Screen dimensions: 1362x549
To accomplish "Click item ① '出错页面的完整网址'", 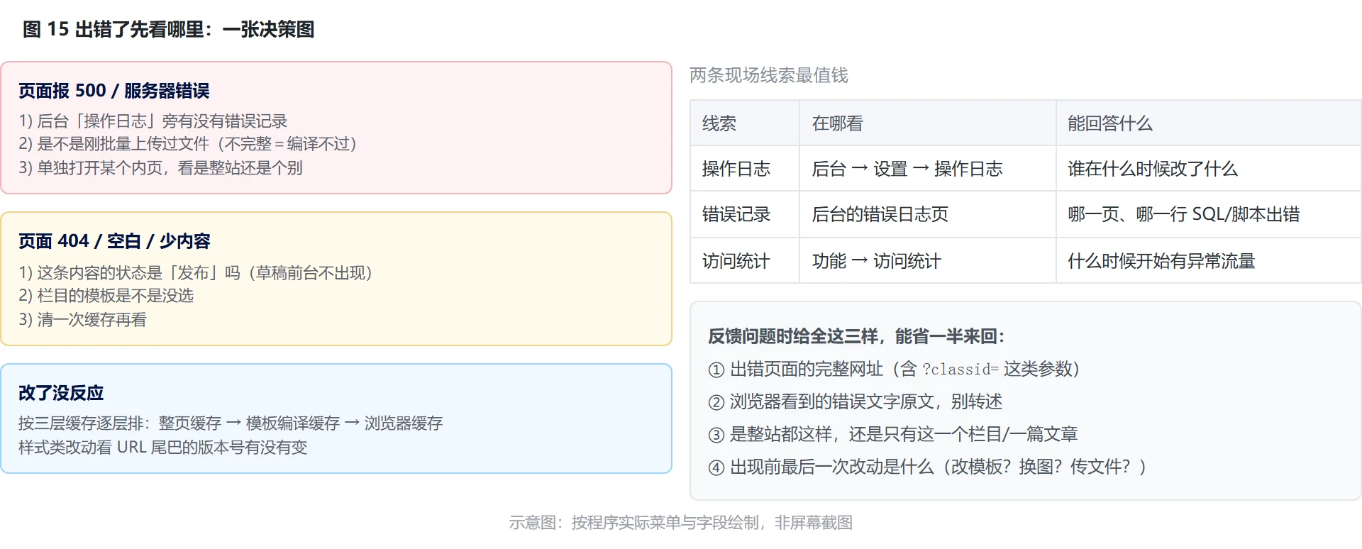I will 894,369.
